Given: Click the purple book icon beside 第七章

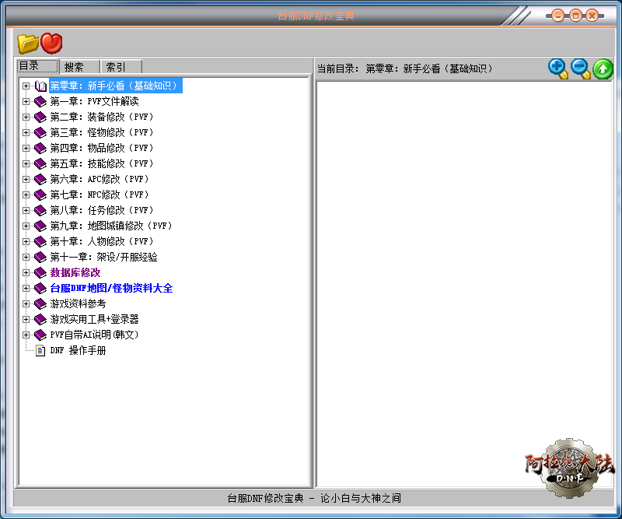Looking at the screenshot, I should [x=40, y=195].
